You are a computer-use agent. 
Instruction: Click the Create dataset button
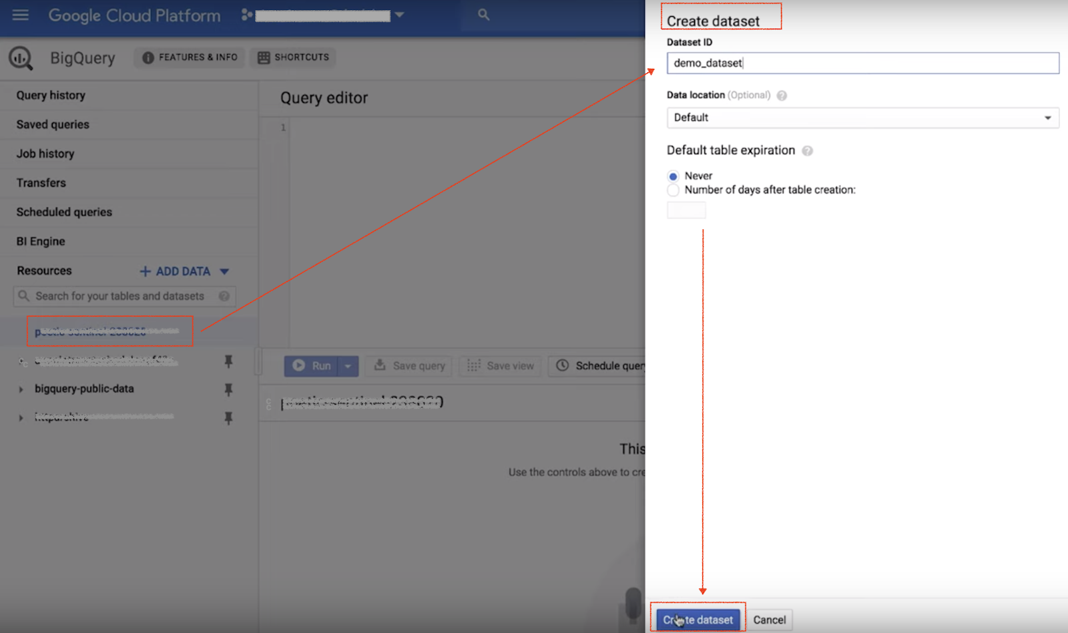(x=698, y=620)
